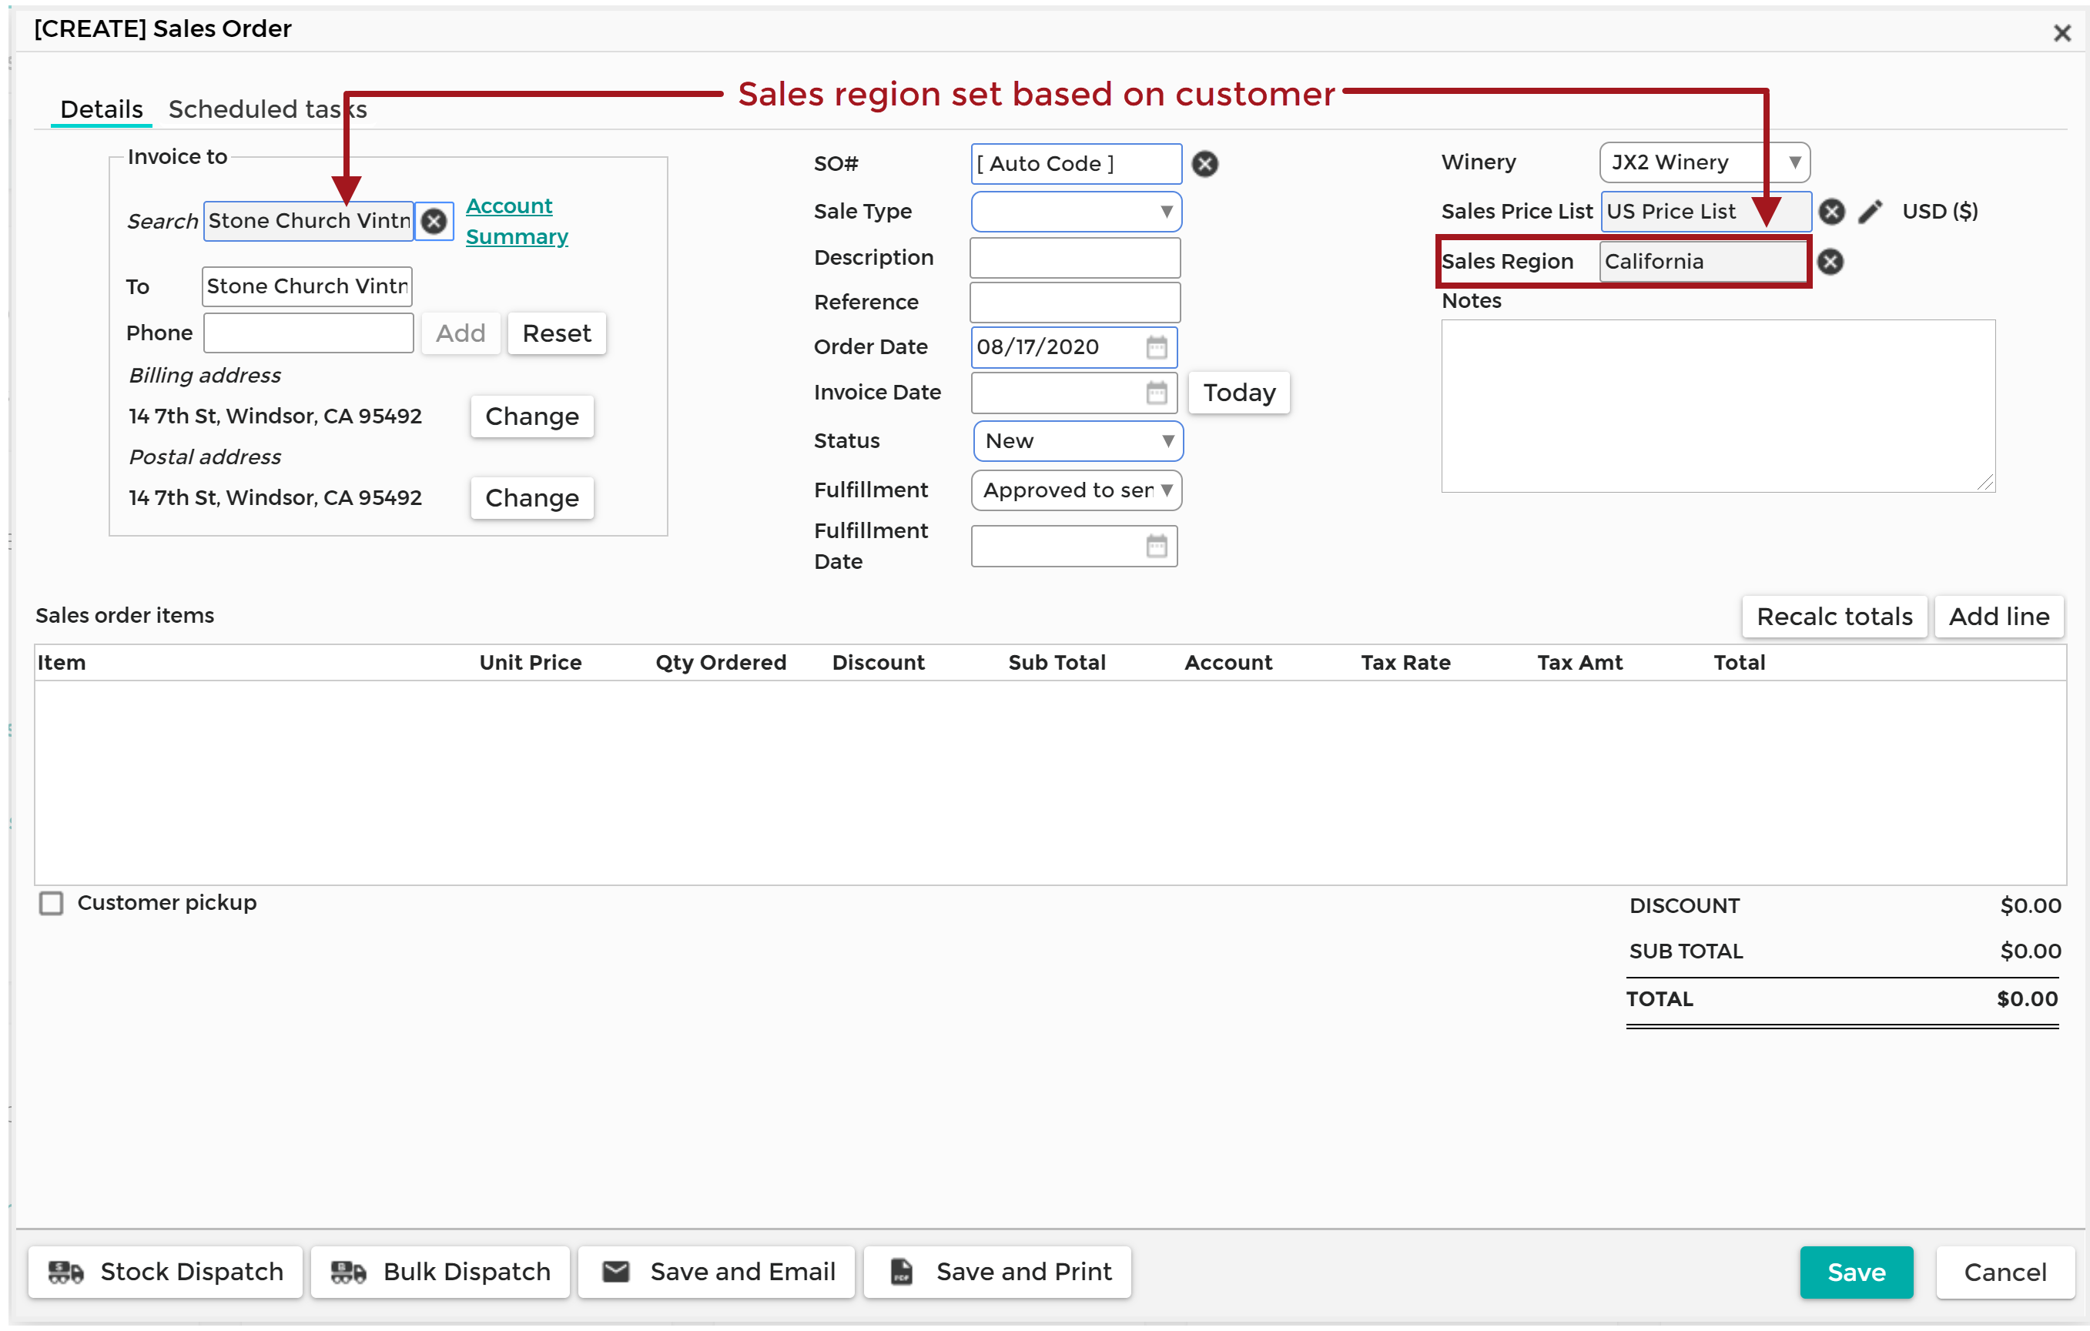The height and width of the screenshot is (1331, 2090).
Task: Set invoice date with Today button
Action: point(1238,393)
